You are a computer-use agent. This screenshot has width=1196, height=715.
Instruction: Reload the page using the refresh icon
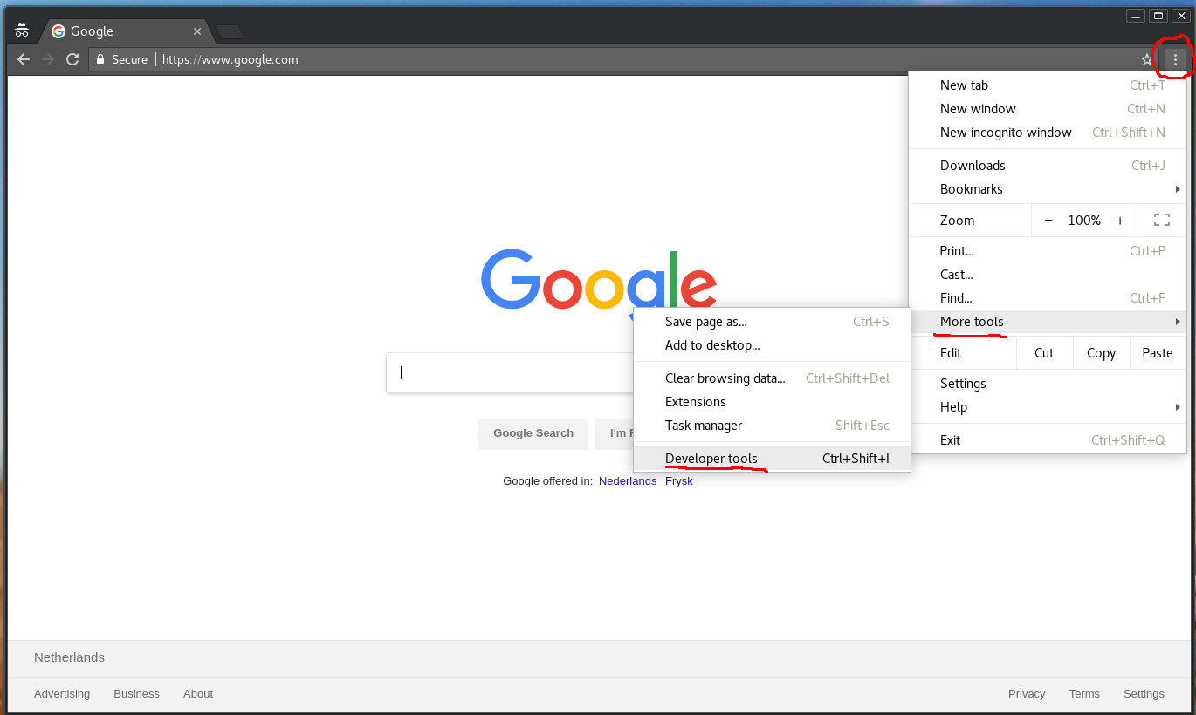point(72,59)
